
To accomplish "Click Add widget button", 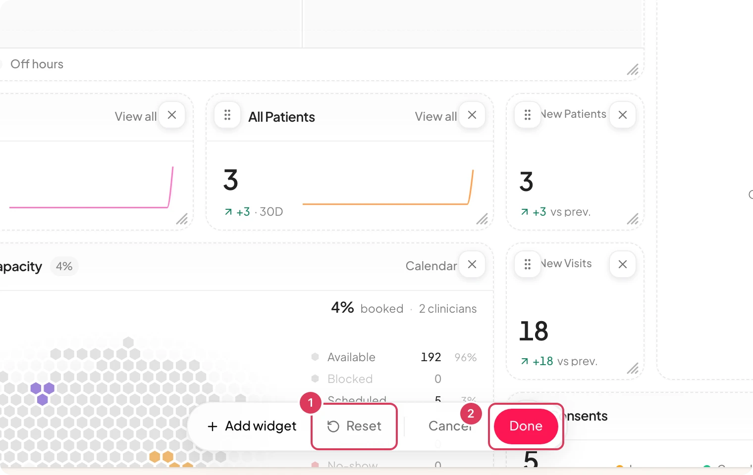I will [252, 426].
